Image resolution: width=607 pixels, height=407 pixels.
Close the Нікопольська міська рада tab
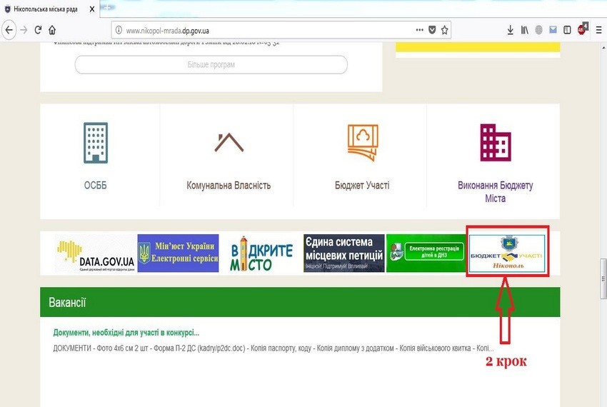pyautogui.click(x=91, y=9)
